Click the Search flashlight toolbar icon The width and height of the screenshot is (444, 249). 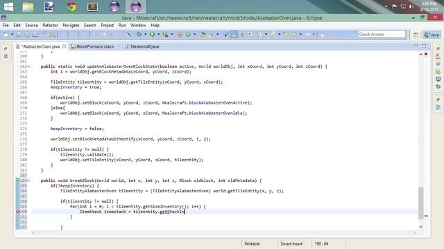click(211, 35)
